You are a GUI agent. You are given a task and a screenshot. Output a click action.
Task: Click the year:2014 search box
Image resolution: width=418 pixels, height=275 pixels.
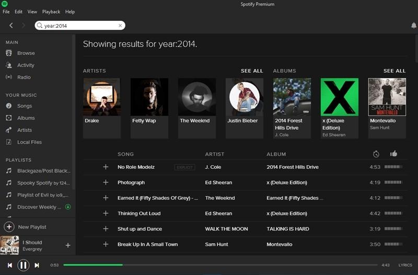pyautogui.click(x=80, y=26)
